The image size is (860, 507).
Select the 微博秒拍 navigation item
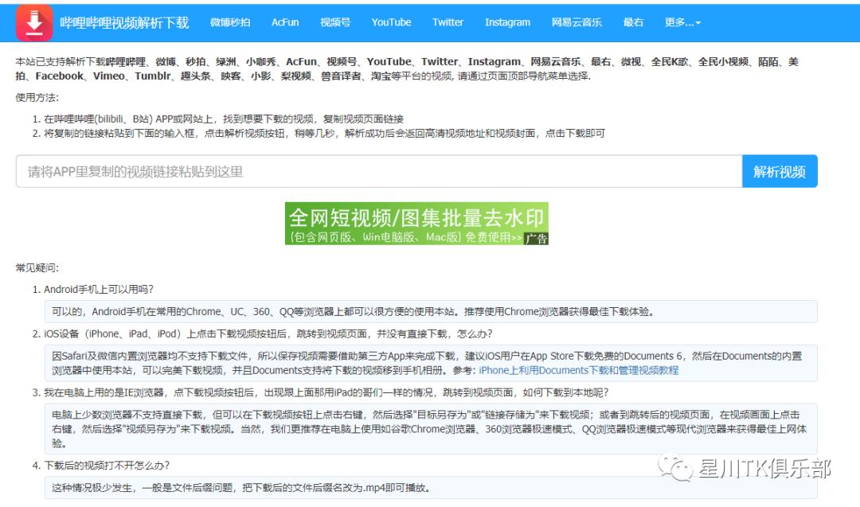232,22
